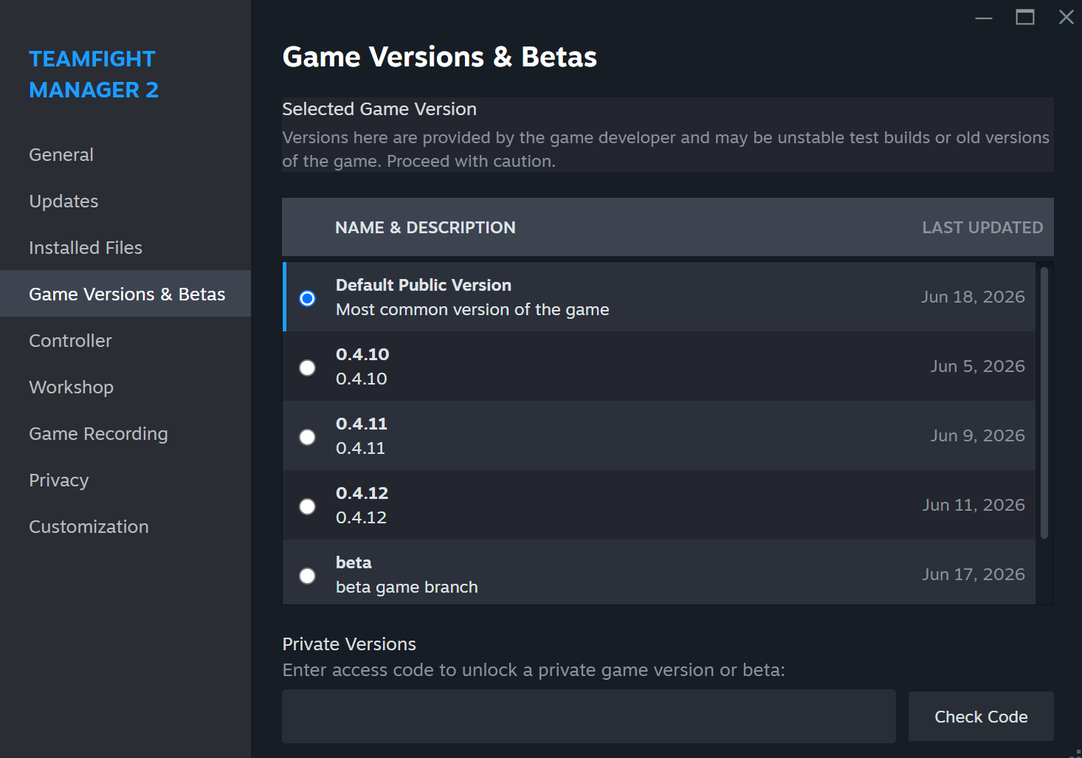
Task: Click the Jun 9, 2026 date
Action: (977, 435)
